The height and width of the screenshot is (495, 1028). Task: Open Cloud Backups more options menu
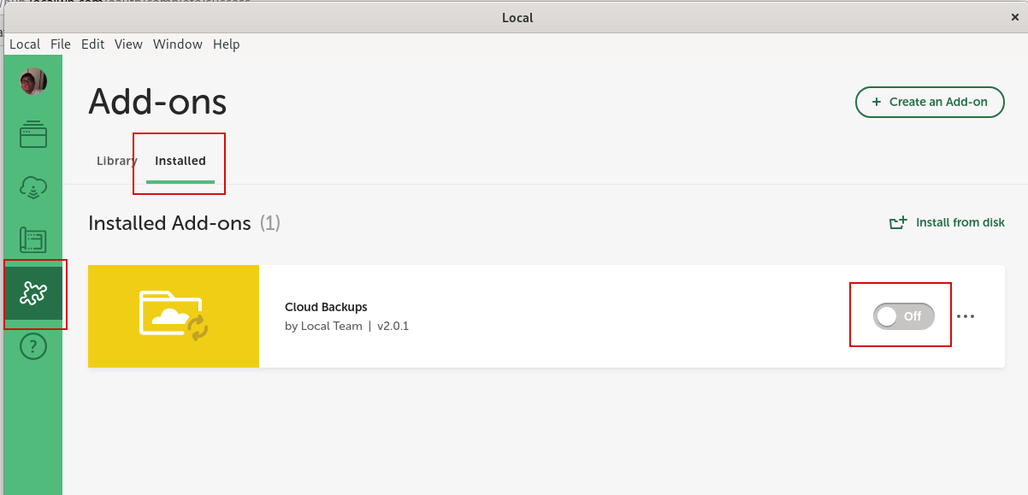[x=966, y=316]
